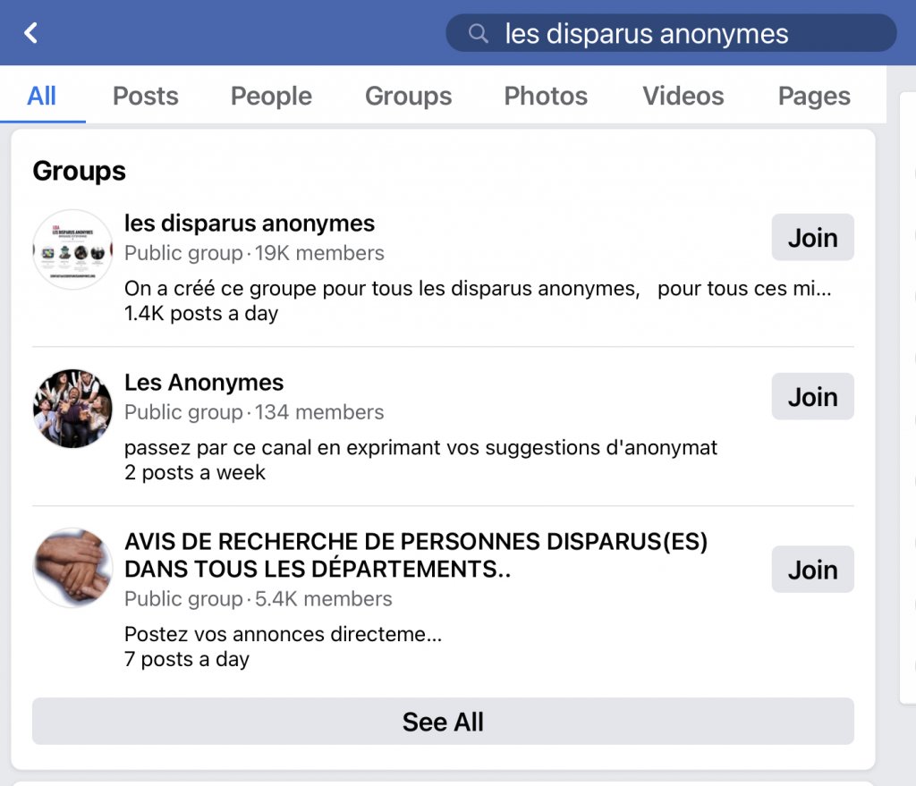Switch to the Posts tab
This screenshot has width=916, height=786.
[x=145, y=96]
